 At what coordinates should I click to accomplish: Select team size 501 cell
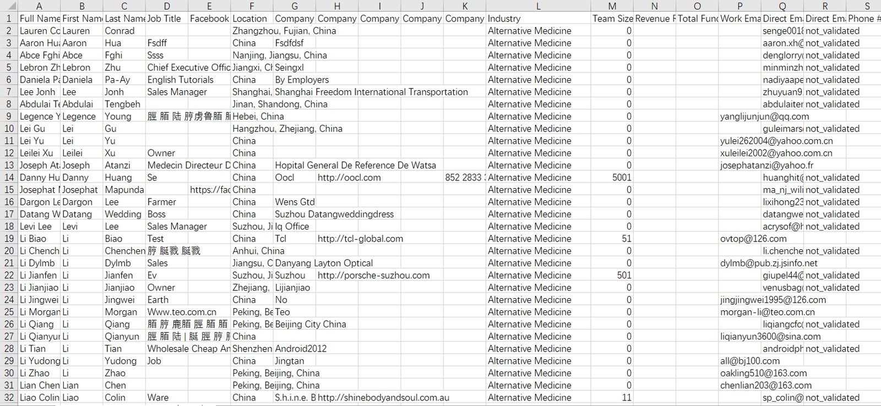(612, 275)
